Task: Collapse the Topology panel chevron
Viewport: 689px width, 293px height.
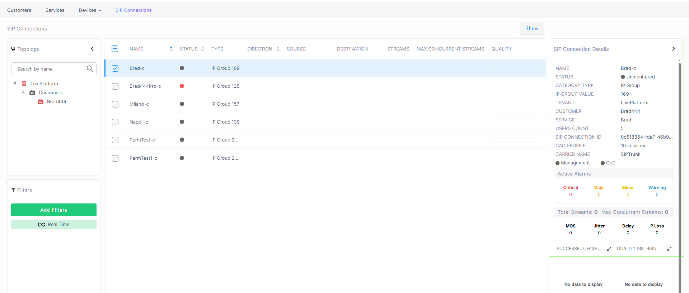Action: pyautogui.click(x=92, y=49)
